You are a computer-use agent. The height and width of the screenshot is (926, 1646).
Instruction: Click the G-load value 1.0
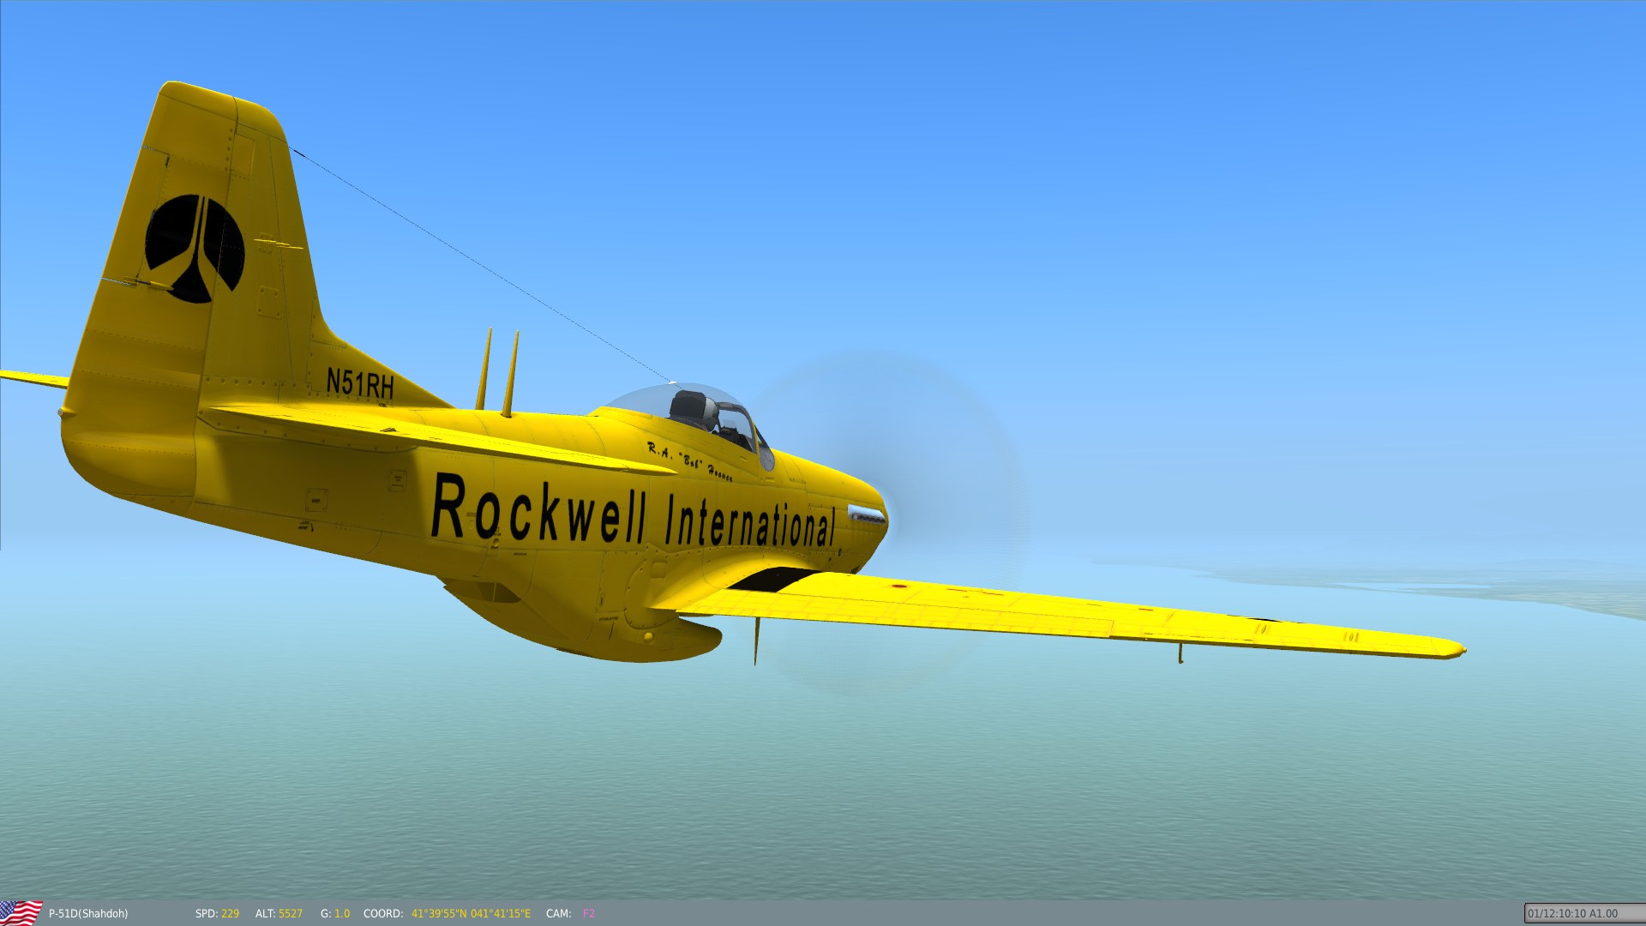[x=342, y=914]
